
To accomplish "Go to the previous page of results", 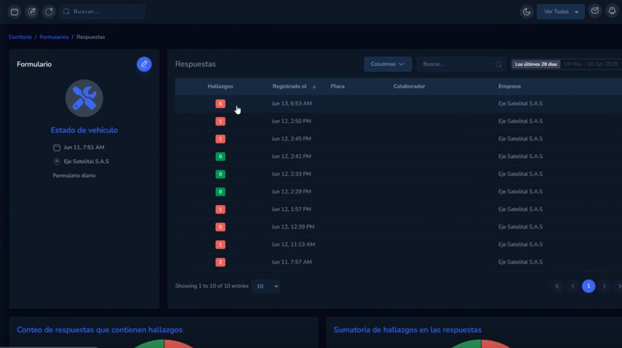I will coord(573,286).
